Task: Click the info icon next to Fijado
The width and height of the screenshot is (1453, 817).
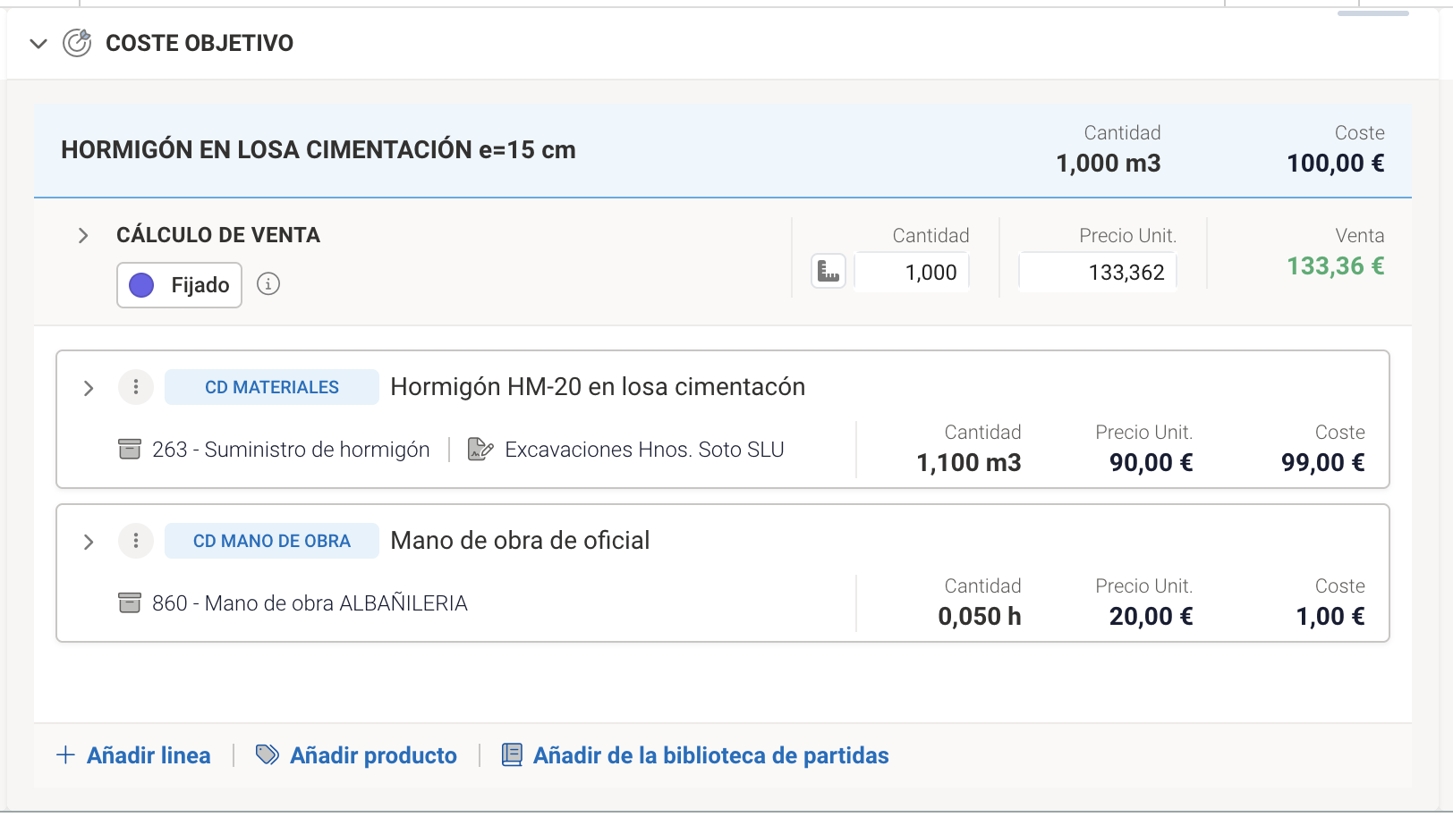Action: tap(268, 284)
